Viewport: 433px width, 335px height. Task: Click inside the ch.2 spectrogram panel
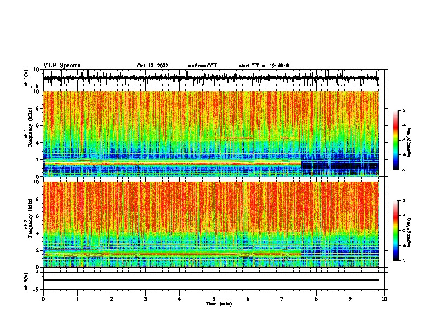[210, 224]
